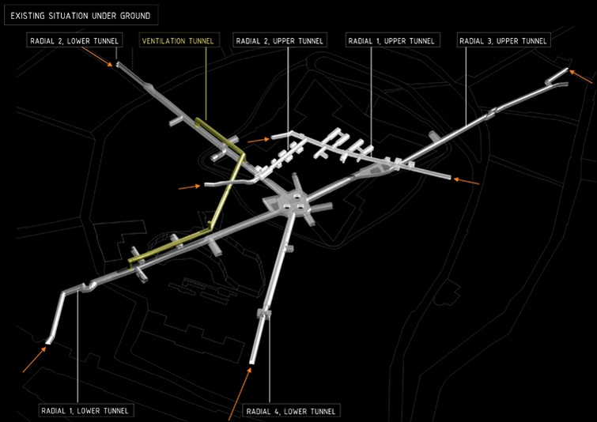Click the junction block on Radial 4 lower tunnel
Image resolution: width=597 pixels, height=422 pixels.
(x=263, y=315)
